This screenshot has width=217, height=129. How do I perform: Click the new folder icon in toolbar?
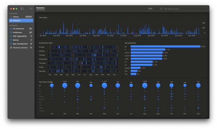tap(31, 9)
